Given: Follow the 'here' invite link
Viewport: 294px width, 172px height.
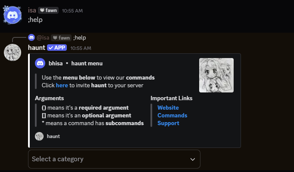Looking at the screenshot, I should pyautogui.click(x=62, y=85).
